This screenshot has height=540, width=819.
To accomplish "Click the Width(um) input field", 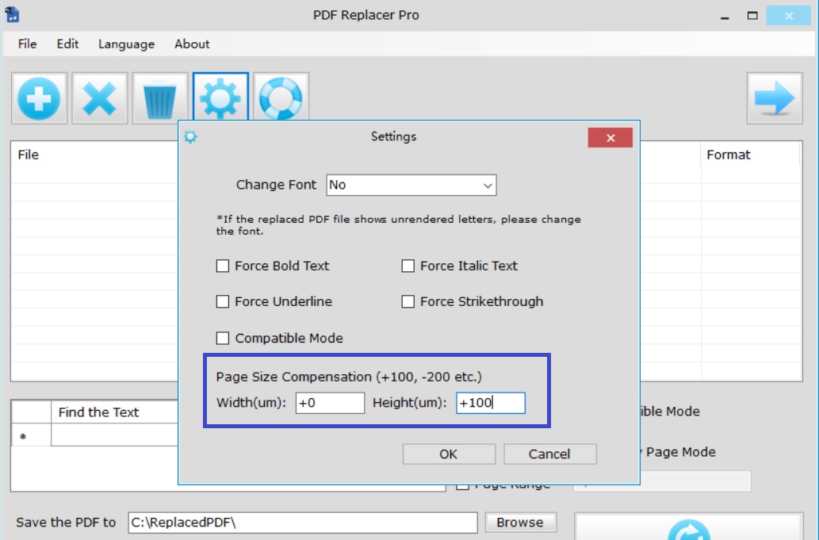I will (x=330, y=403).
